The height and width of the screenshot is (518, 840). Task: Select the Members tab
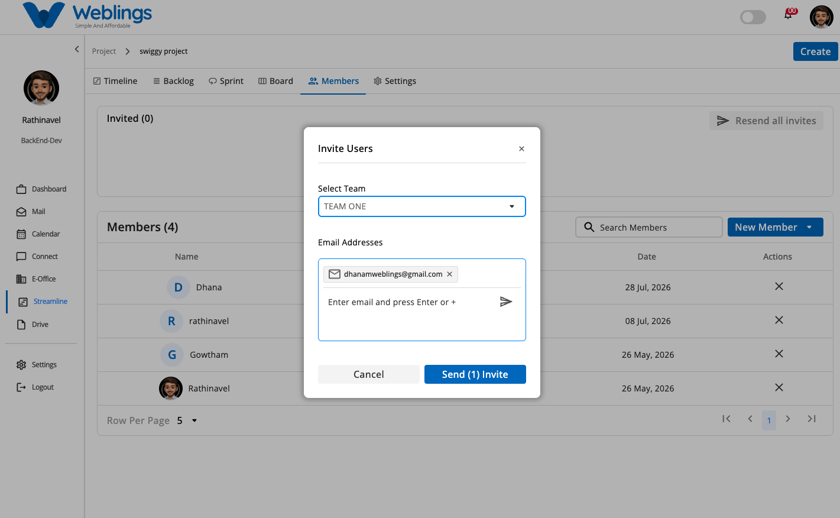333,81
